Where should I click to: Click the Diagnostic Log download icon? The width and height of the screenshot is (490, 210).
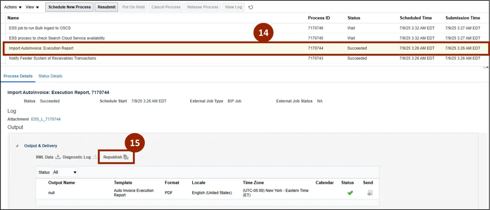(x=95, y=157)
